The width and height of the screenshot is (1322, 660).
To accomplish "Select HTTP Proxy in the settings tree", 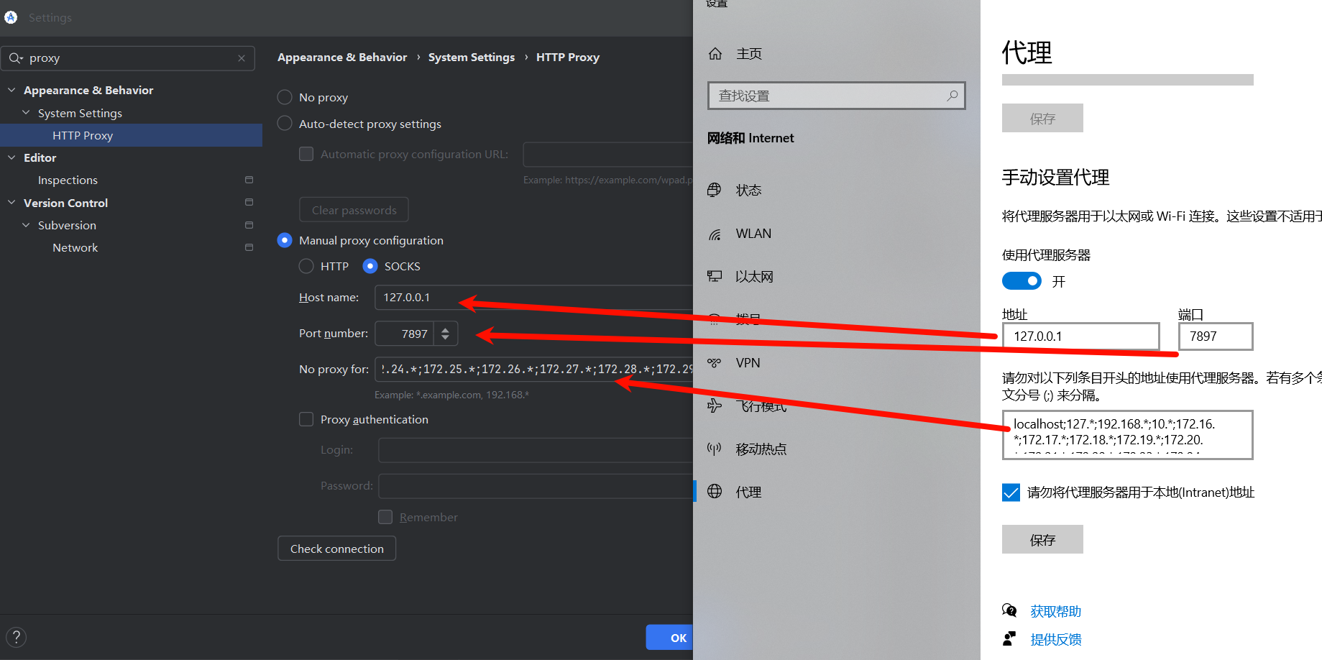I will click(x=131, y=135).
